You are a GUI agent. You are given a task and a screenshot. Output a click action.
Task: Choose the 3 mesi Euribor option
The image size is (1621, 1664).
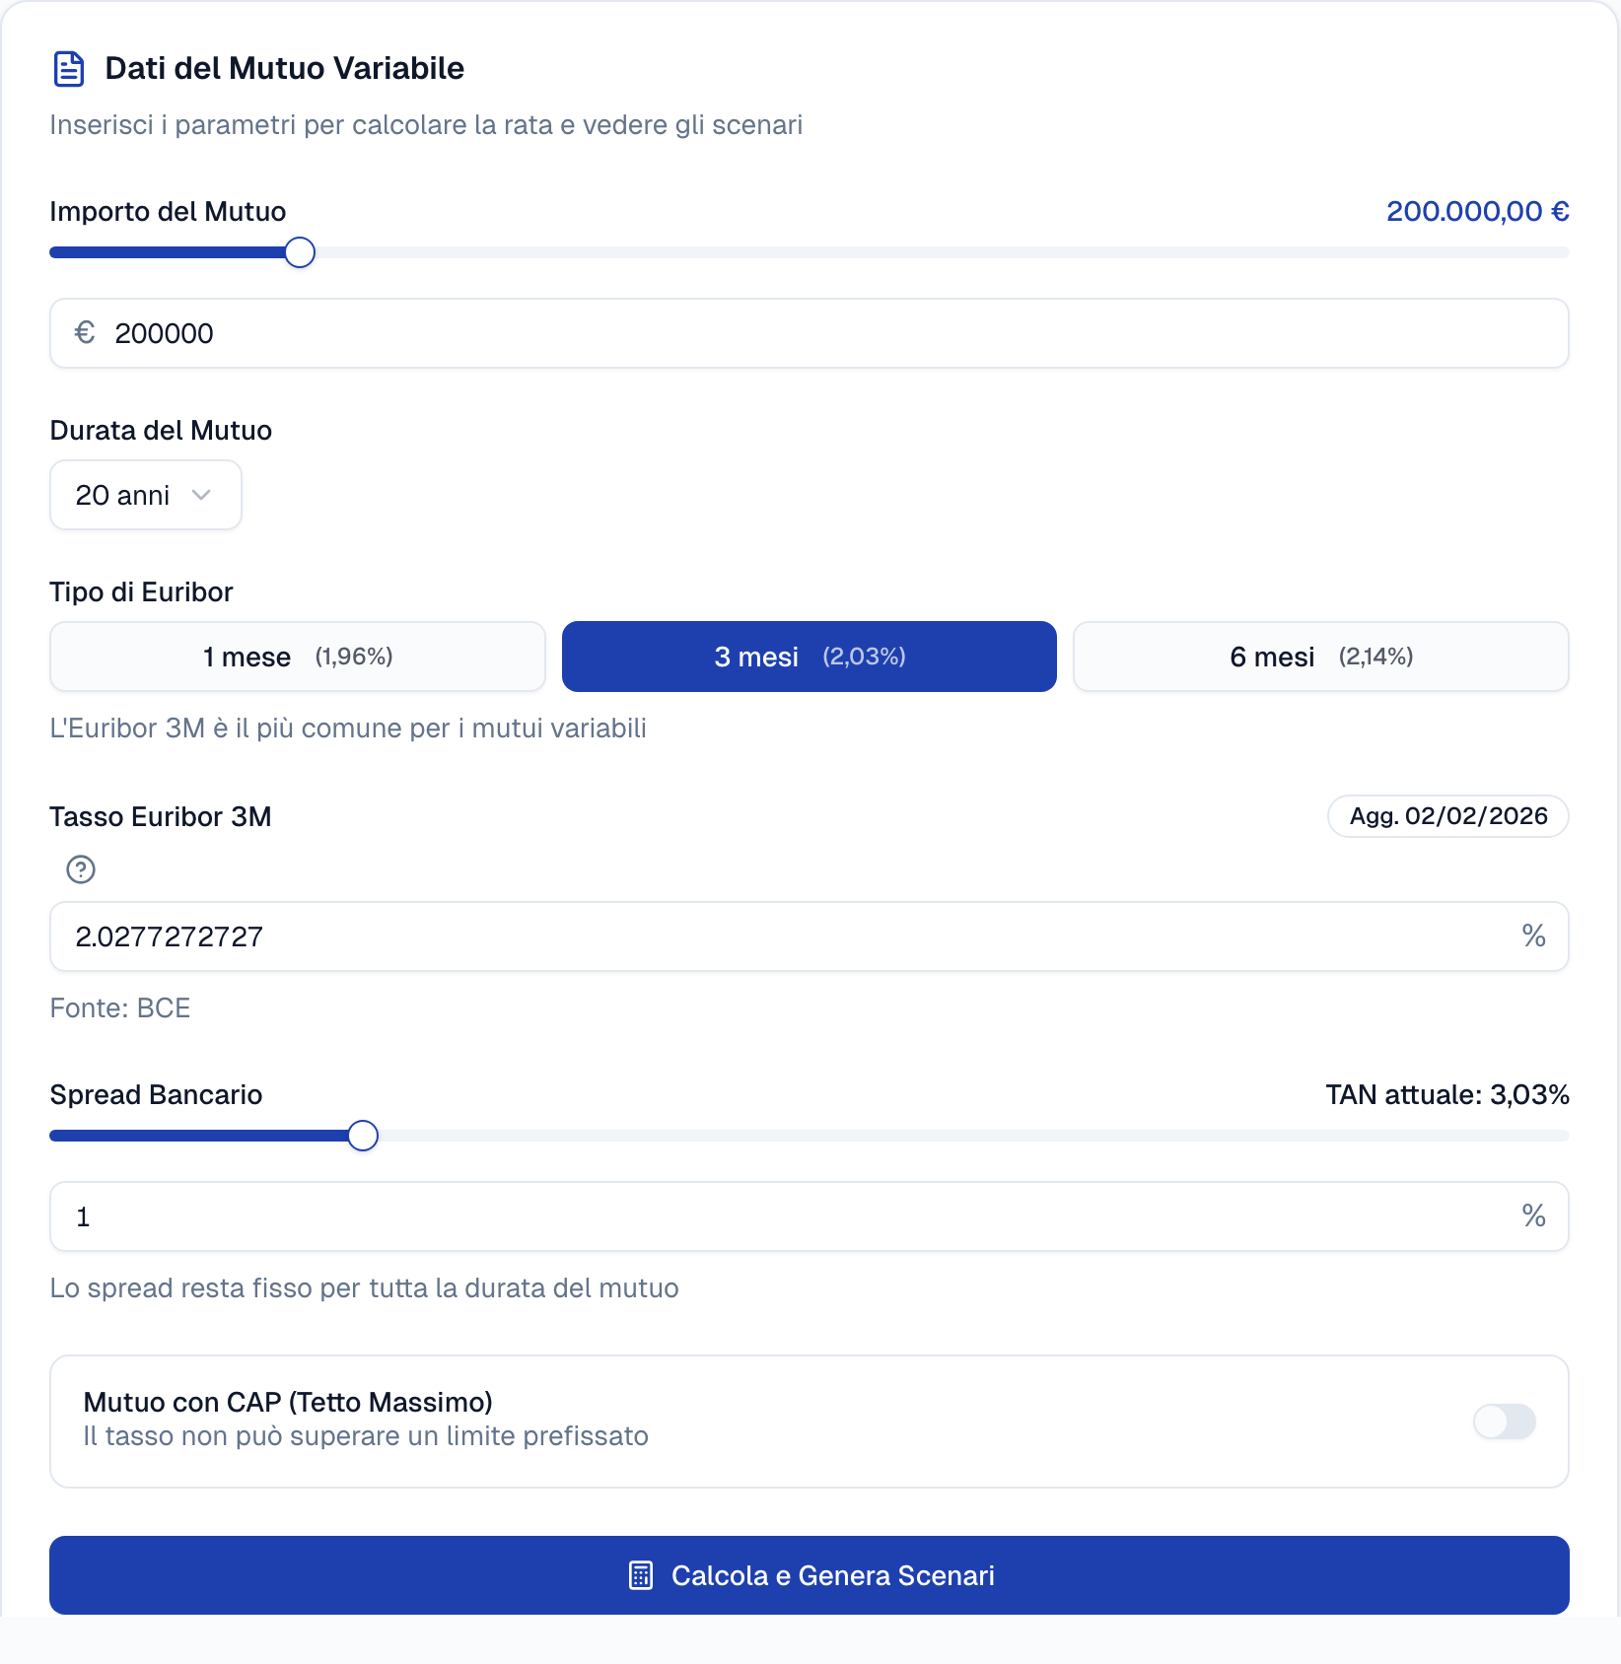click(x=809, y=657)
